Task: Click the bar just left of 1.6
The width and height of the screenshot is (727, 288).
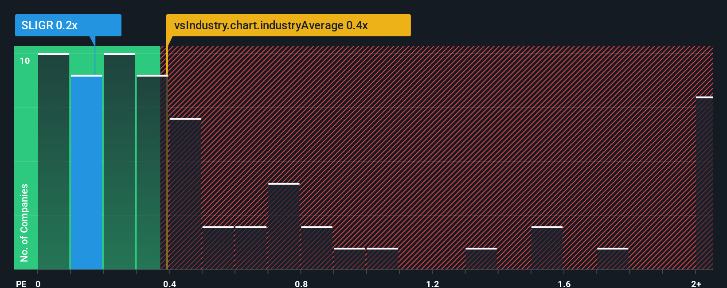Action: (x=547, y=248)
